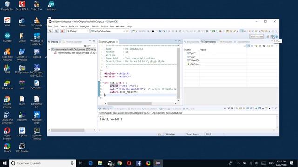
Task: Click the editor horizontal scrollbar thumb
Action: point(129,103)
